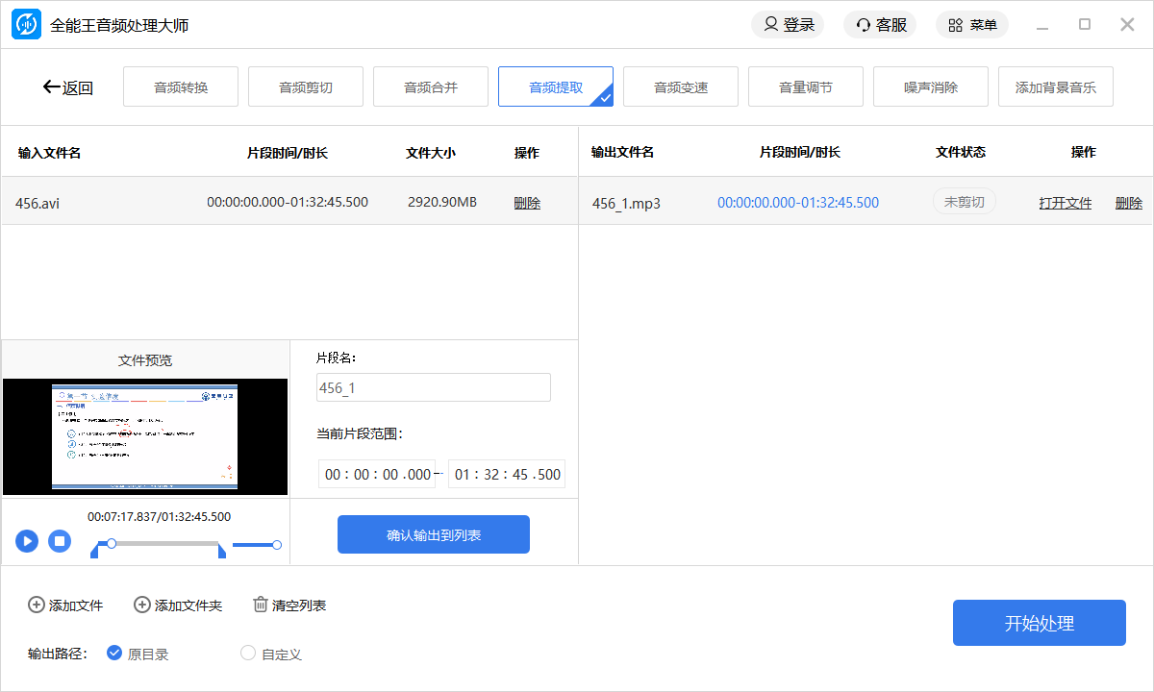The image size is (1154, 692).
Task: Open 客服 customer service headset
Action: pos(864,25)
